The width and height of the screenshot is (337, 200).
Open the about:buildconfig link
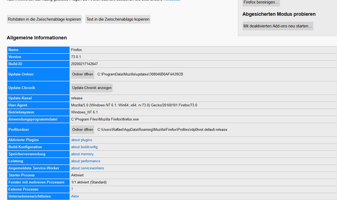(x=84, y=147)
